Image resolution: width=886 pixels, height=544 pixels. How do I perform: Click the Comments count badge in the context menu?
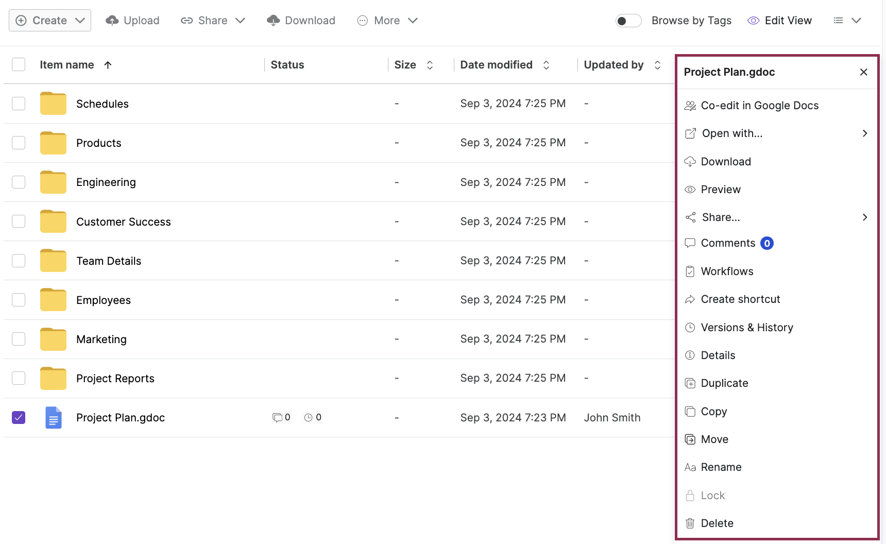(767, 243)
